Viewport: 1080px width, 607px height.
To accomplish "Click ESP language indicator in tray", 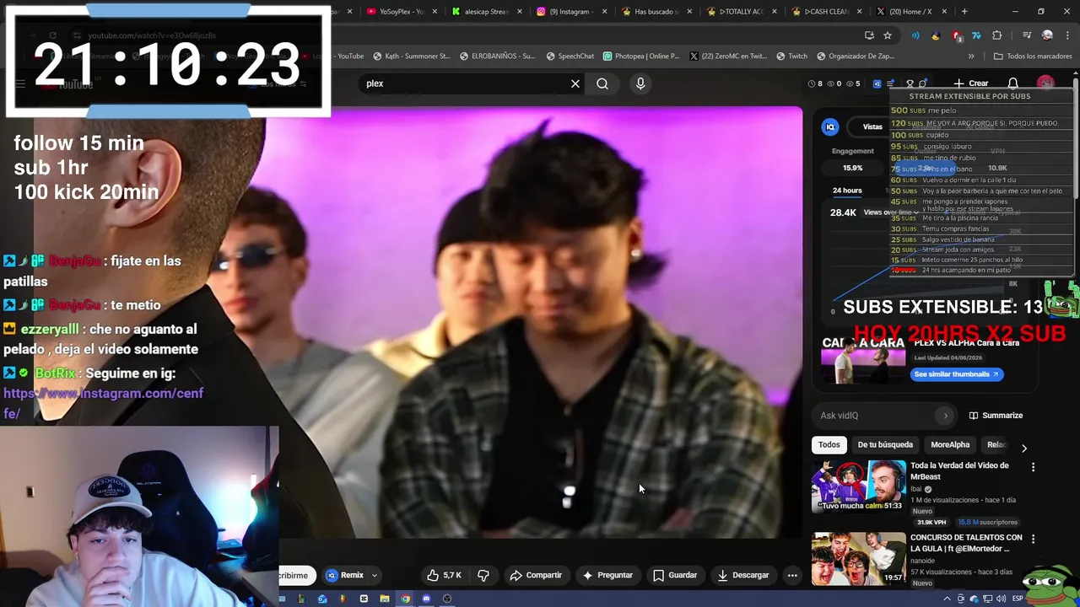I will click(x=1018, y=599).
